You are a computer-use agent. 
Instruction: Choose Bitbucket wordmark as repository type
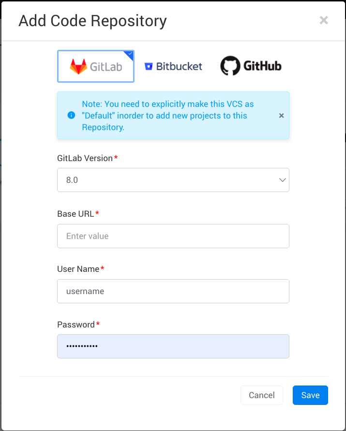pyautogui.click(x=179, y=66)
